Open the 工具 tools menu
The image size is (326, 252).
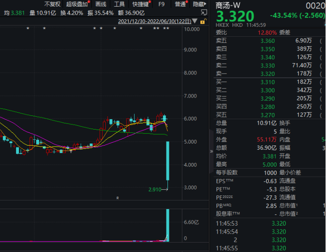(119, 4)
